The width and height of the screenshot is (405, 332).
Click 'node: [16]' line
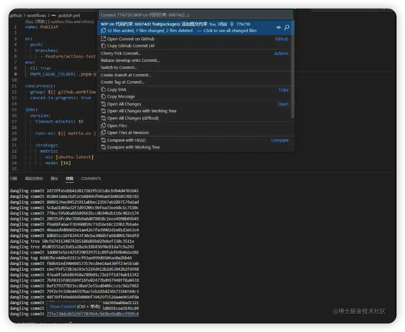(58, 163)
